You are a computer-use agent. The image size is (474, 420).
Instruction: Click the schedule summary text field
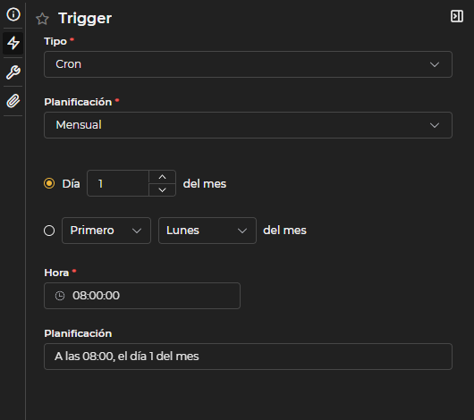pos(248,357)
